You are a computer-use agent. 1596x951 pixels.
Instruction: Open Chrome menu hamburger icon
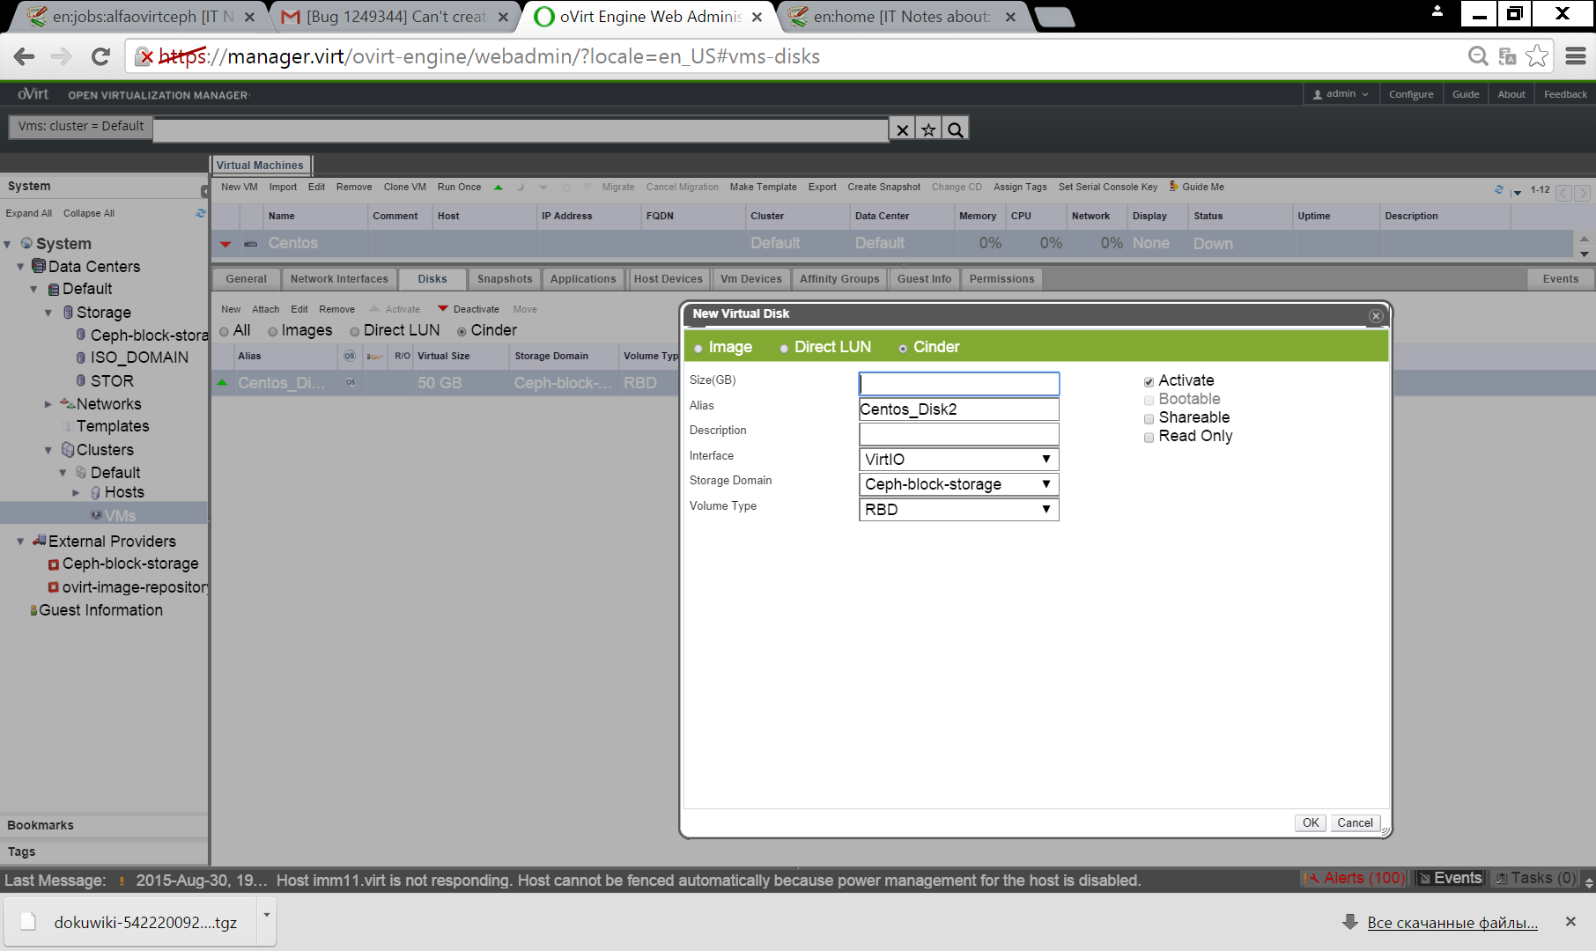1576,55
